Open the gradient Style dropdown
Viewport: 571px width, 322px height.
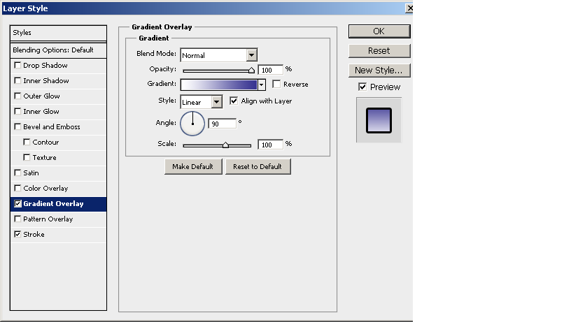point(216,102)
